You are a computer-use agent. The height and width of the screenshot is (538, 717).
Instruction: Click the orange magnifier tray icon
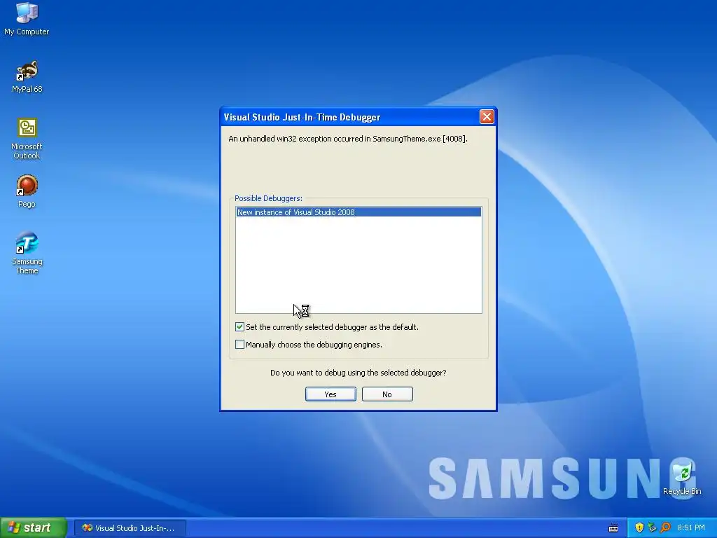pyautogui.click(x=665, y=527)
